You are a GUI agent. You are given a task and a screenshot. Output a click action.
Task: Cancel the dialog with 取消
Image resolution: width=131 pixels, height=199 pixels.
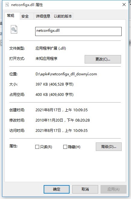click(x=85, y=189)
